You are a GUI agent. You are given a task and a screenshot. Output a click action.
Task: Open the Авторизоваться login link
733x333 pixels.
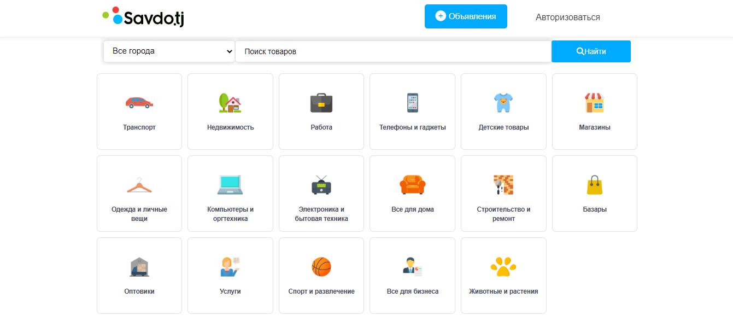(567, 17)
